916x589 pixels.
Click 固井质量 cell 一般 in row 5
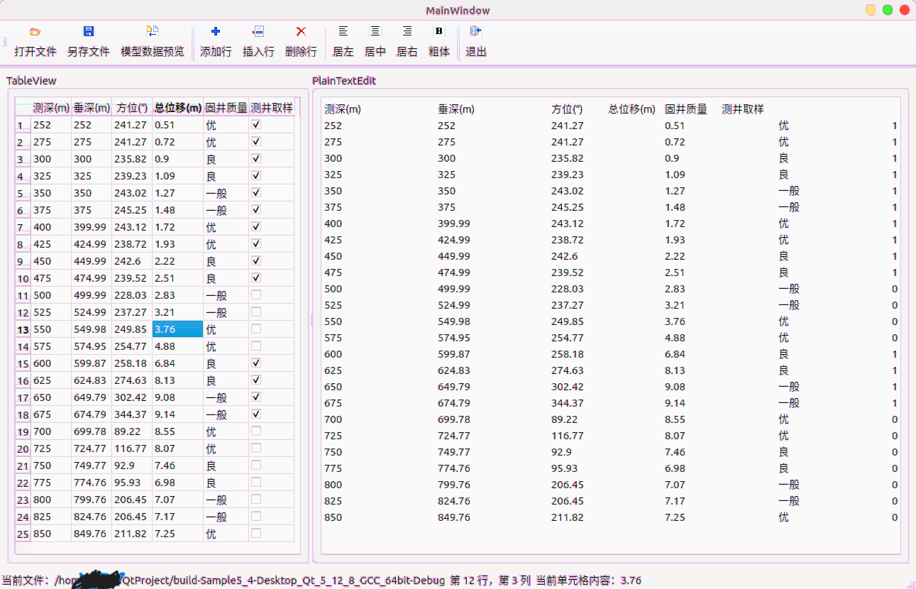tap(226, 193)
